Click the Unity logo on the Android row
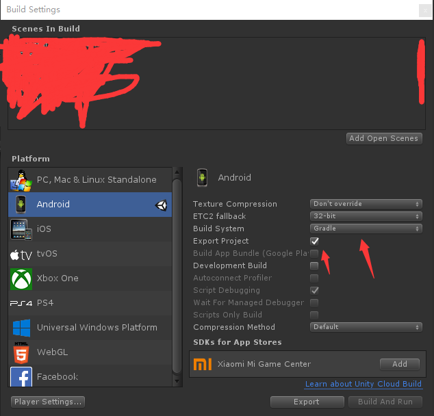The height and width of the screenshot is (416, 434). click(161, 205)
